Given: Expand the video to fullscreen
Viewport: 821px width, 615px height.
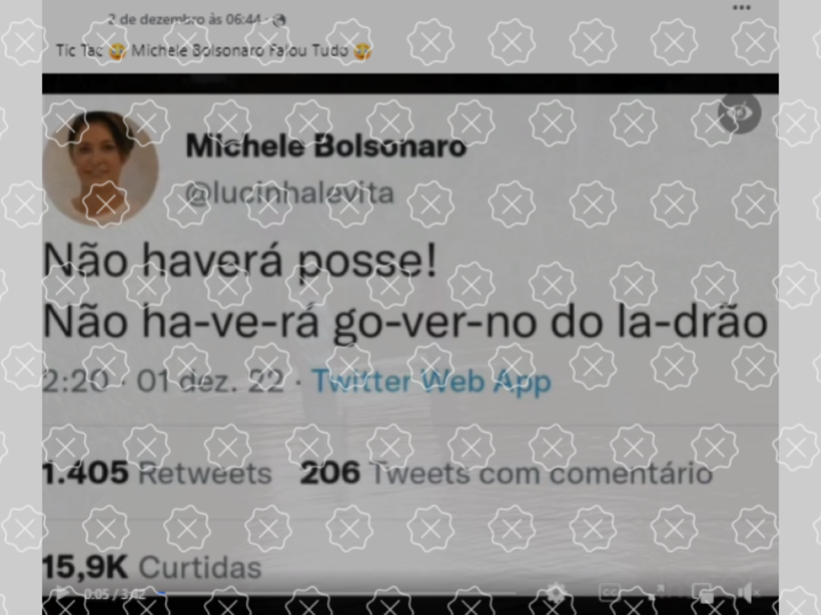Looking at the screenshot, I should pyautogui.click(x=655, y=592).
